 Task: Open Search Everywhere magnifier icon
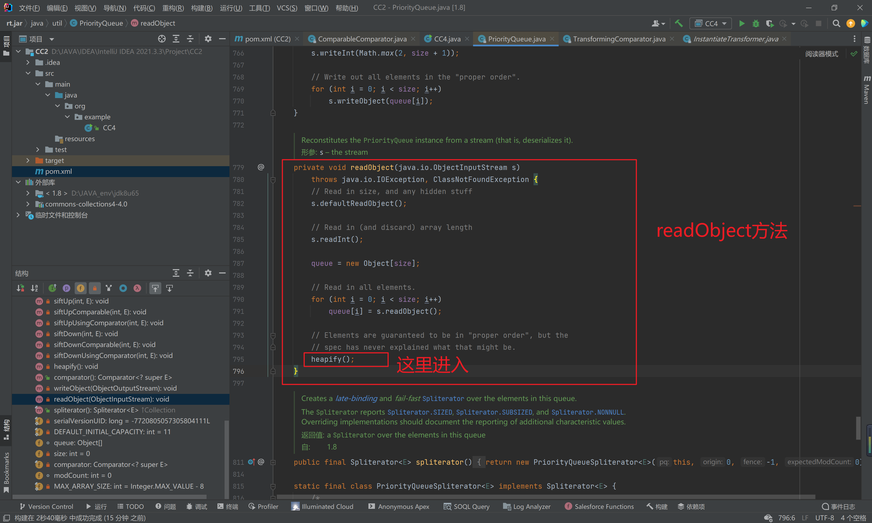pos(836,24)
